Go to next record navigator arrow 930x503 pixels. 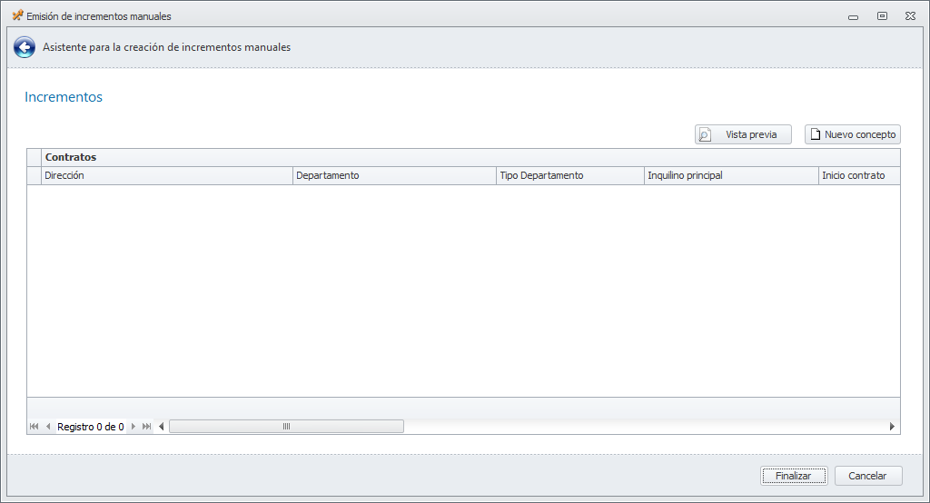coord(133,427)
